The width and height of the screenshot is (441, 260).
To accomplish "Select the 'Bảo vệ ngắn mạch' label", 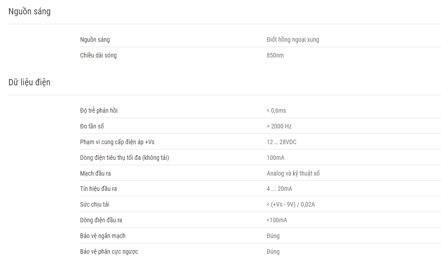I will pyautogui.click(x=103, y=236).
